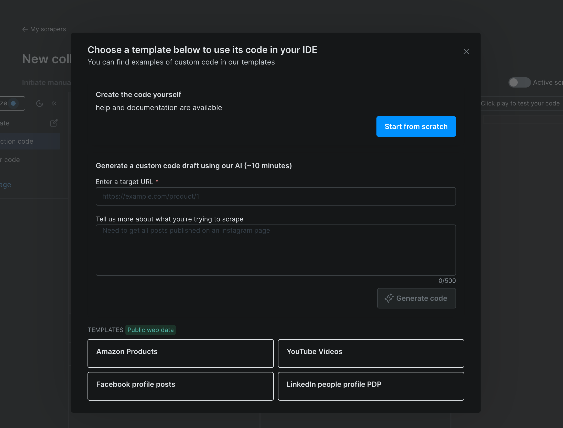Select the YouTube Videos template
The width and height of the screenshot is (563, 428).
[371, 354]
